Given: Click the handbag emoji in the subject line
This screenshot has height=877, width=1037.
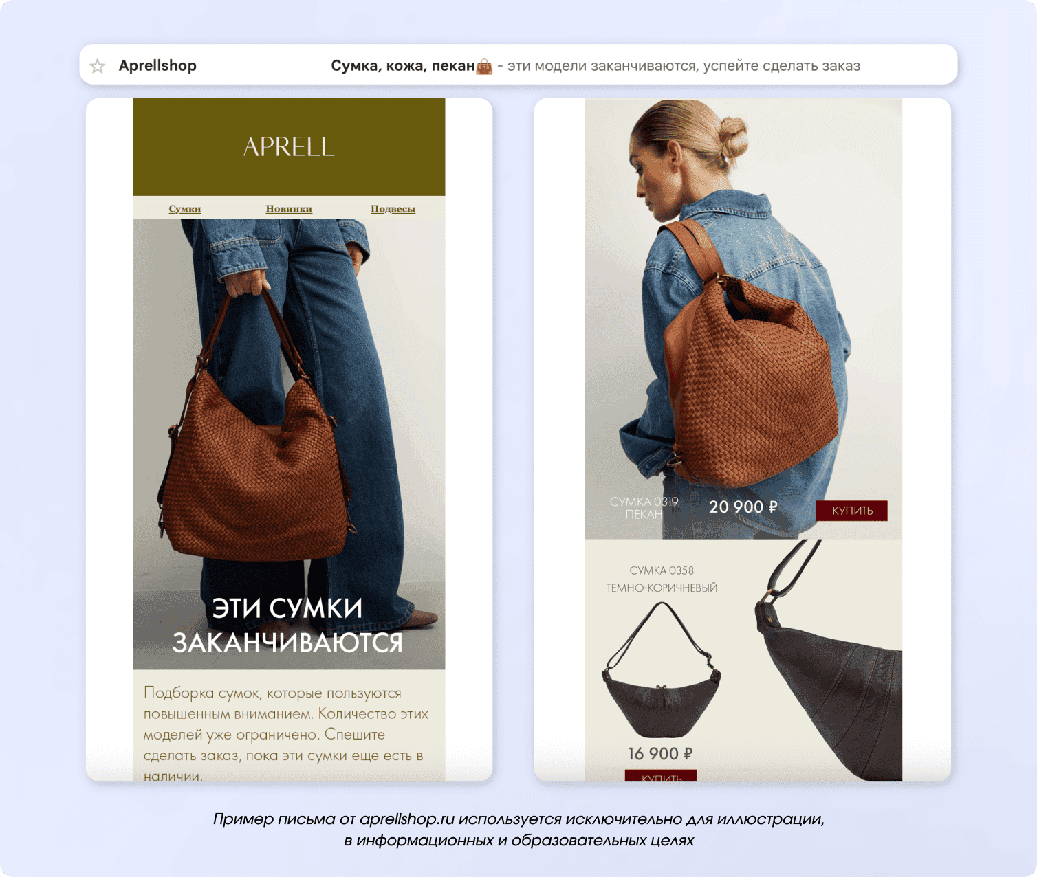Looking at the screenshot, I should point(485,67).
